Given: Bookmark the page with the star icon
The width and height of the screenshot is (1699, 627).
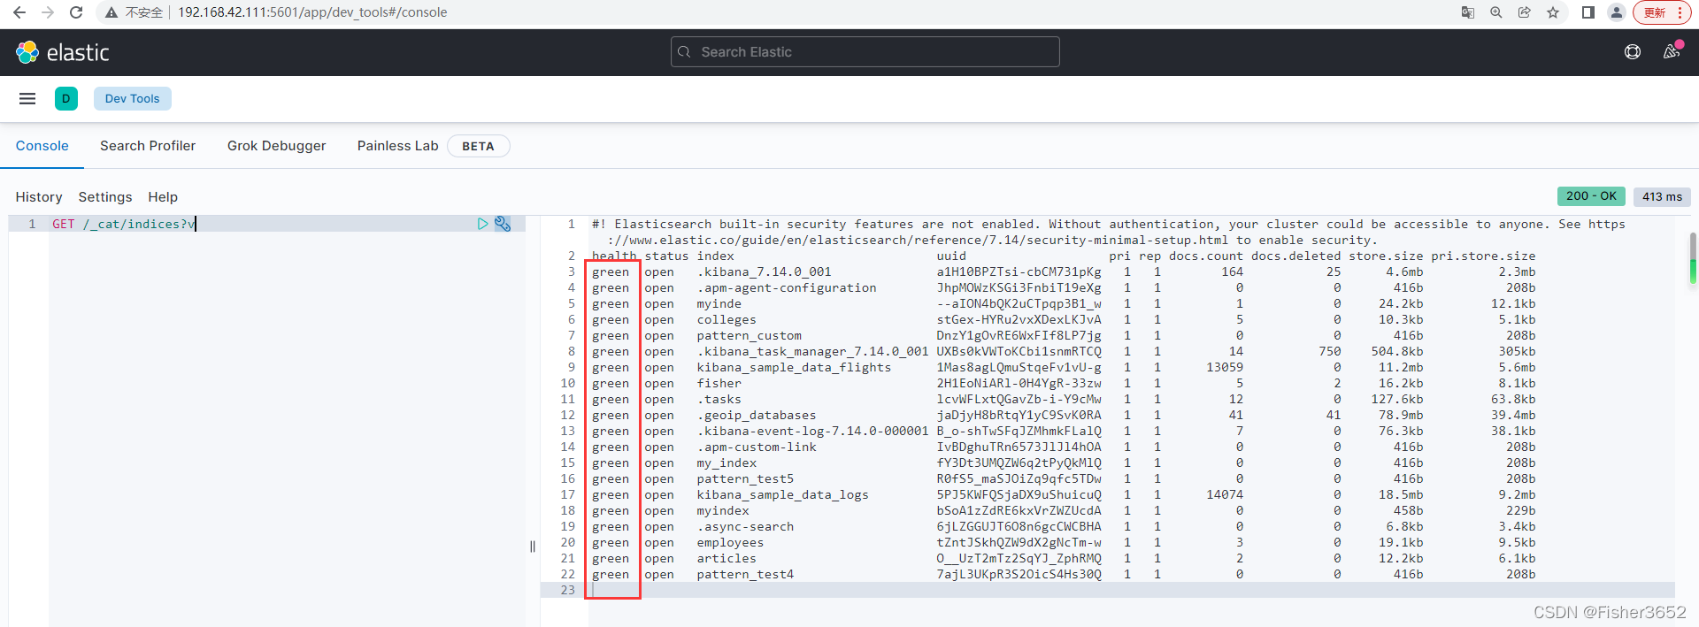Looking at the screenshot, I should (x=1553, y=12).
